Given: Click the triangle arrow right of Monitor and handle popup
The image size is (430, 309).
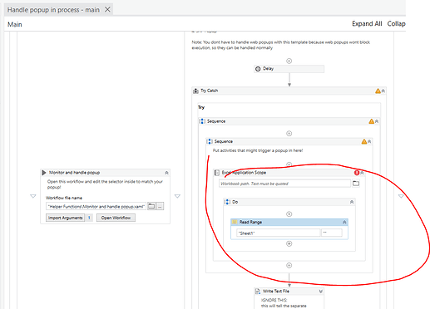Looking at the screenshot, I should [177, 196].
